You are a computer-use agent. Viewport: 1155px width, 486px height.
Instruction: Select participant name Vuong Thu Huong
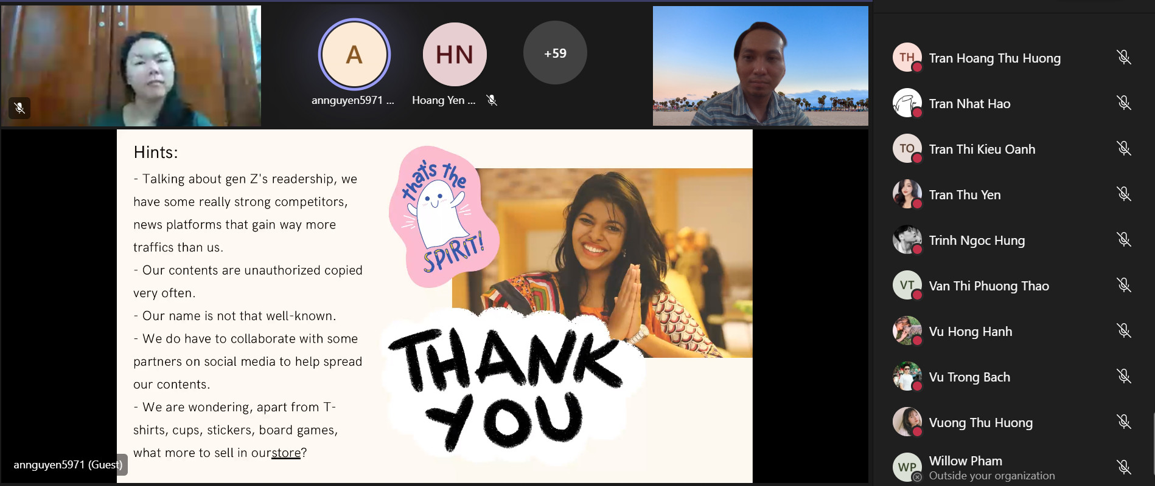(980, 423)
